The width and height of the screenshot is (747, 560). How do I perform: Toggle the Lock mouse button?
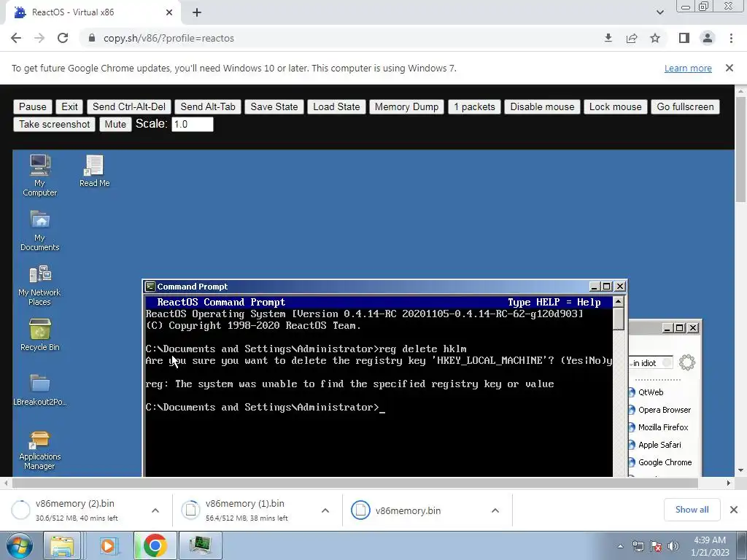(616, 106)
